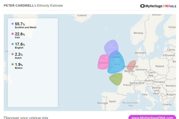Click the pink Irish legend dot

[13, 34]
